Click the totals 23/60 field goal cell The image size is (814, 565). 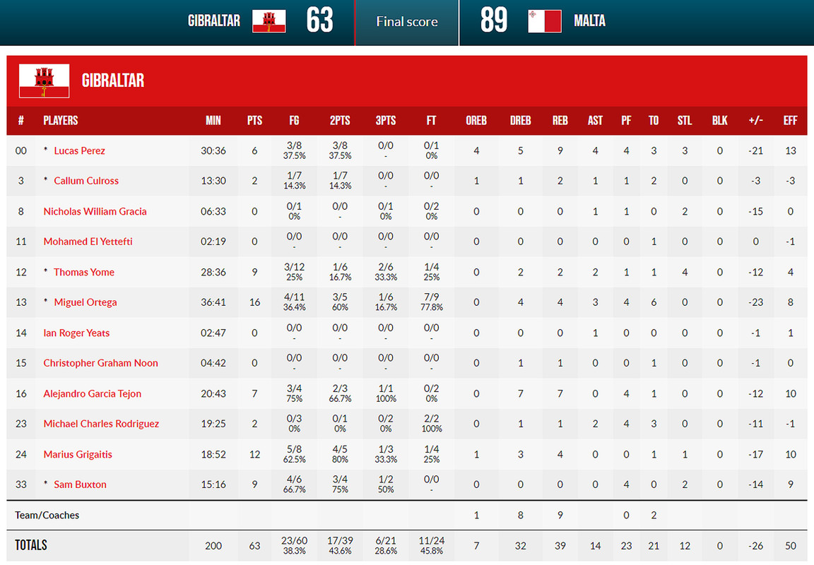pyautogui.click(x=295, y=545)
